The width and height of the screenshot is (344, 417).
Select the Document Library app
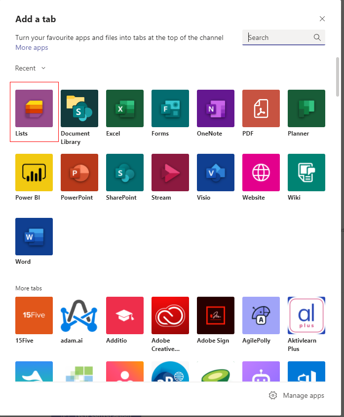coord(79,108)
